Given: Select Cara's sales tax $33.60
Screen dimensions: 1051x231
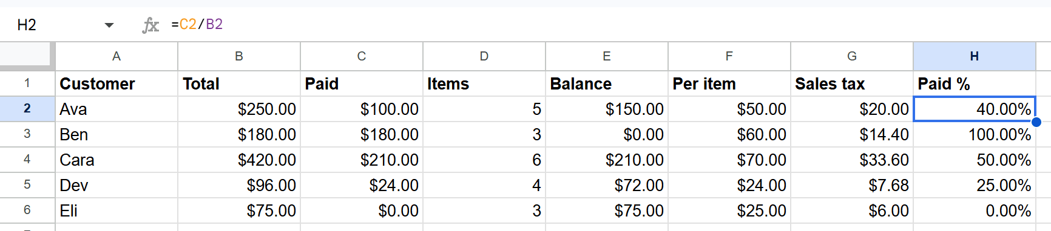Looking at the screenshot, I should point(852,160).
